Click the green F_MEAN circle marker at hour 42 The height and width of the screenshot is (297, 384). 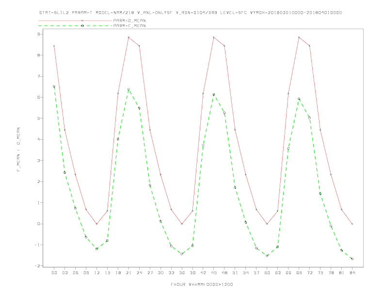(x=203, y=145)
